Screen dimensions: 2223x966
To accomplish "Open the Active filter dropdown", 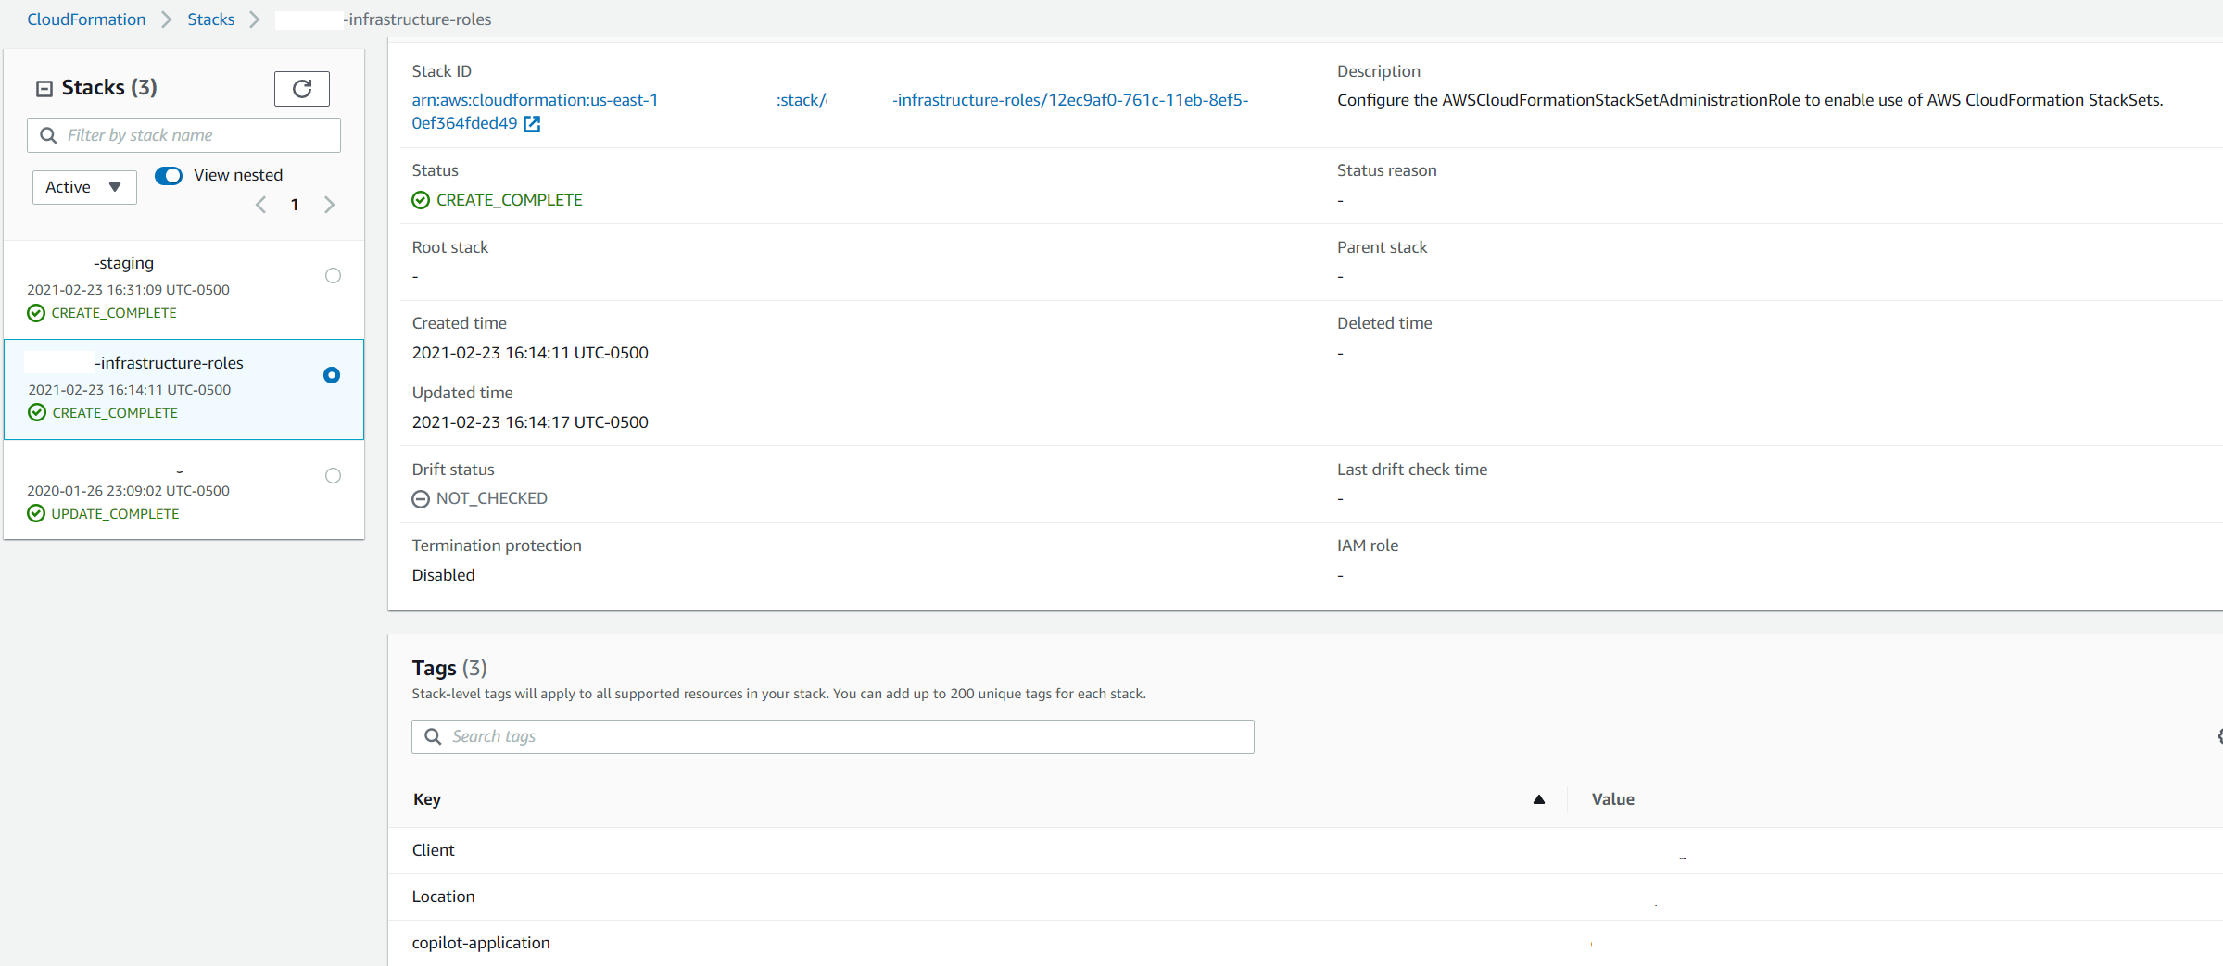I will tap(84, 187).
